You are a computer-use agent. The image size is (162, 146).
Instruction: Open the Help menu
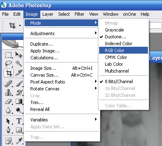click(145, 14)
